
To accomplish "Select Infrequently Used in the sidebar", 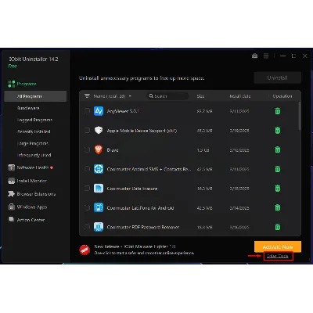I will point(34,155).
